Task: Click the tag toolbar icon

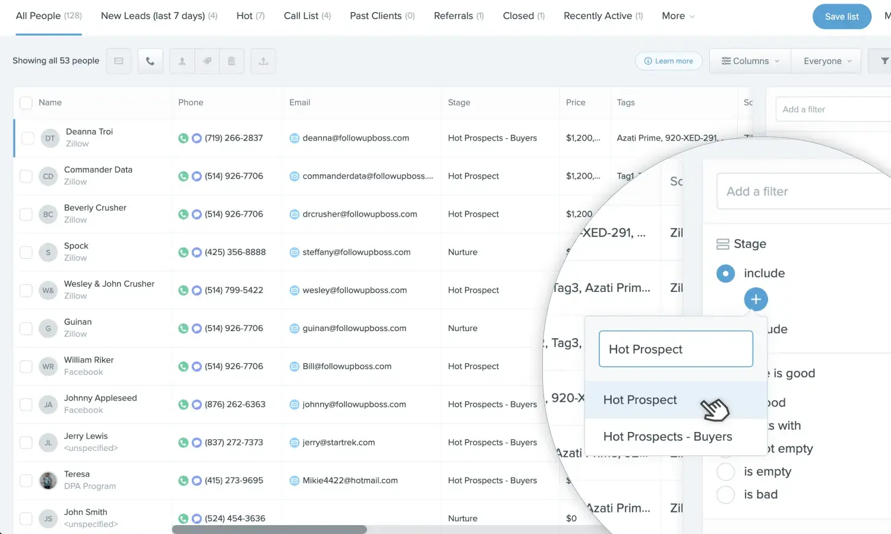Action: click(x=207, y=61)
